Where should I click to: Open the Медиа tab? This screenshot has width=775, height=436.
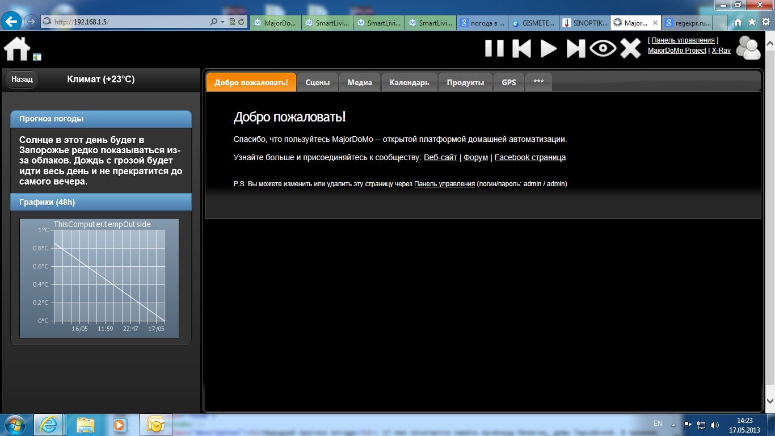360,82
